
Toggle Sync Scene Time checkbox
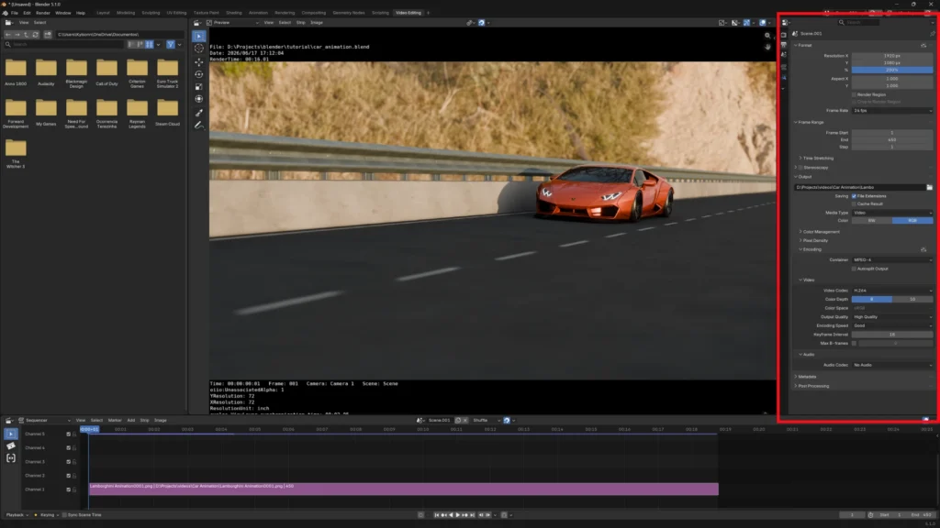[x=65, y=515]
